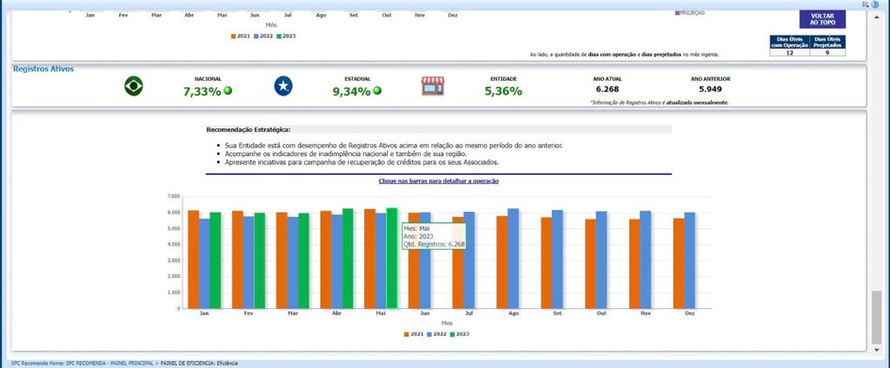Toggle the 2023 series in lower chart legend

pos(460,333)
